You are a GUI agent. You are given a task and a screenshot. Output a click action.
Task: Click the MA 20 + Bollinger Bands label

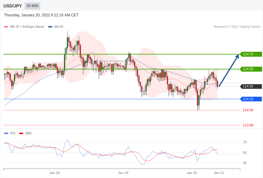point(27,27)
